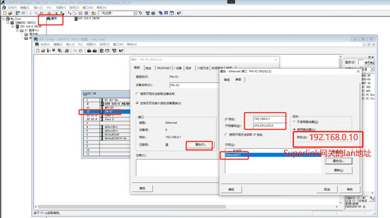The width and height of the screenshot is (390, 218).
Task: Switch to 介质冗余 tab in PN-IO properties
Action: click(202, 68)
